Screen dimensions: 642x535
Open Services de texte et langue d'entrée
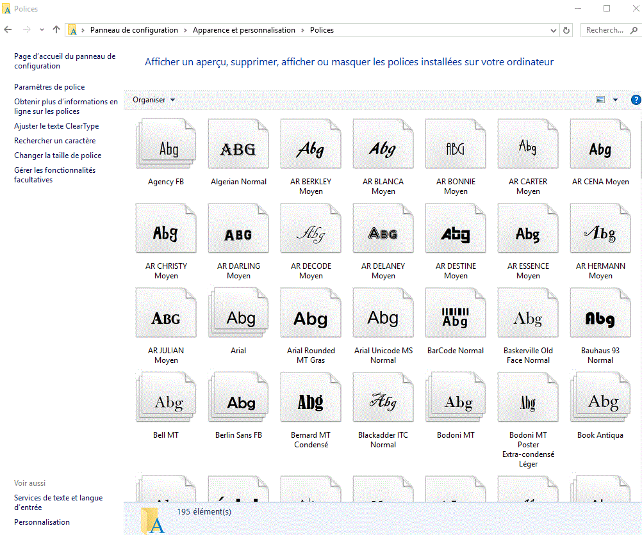pyautogui.click(x=58, y=502)
